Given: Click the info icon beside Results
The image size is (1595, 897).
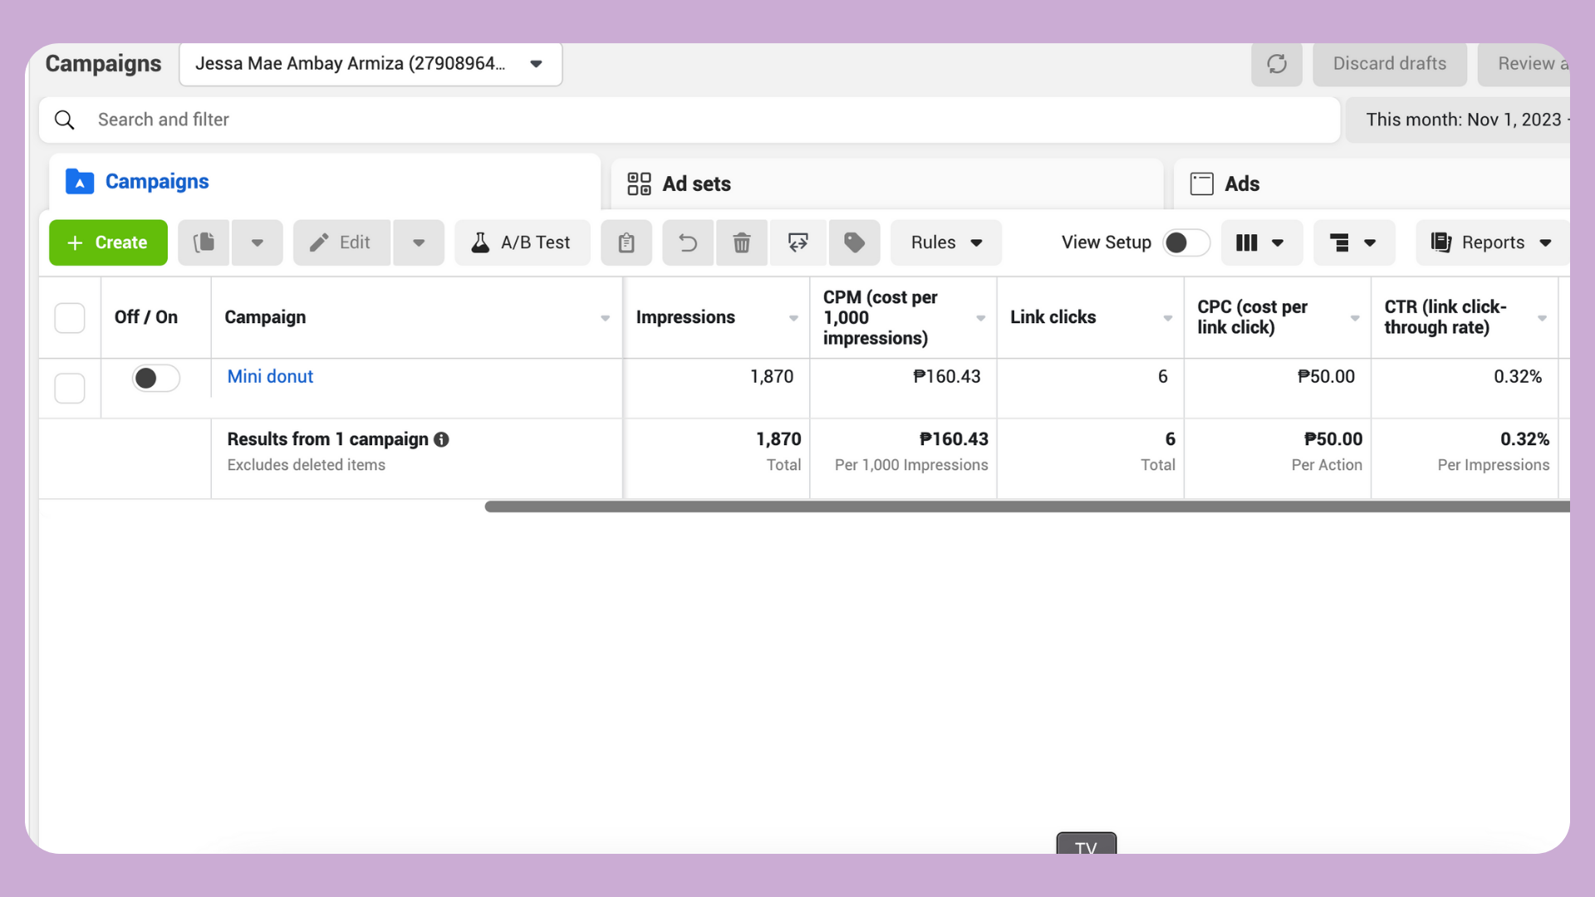Looking at the screenshot, I should pyautogui.click(x=441, y=439).
